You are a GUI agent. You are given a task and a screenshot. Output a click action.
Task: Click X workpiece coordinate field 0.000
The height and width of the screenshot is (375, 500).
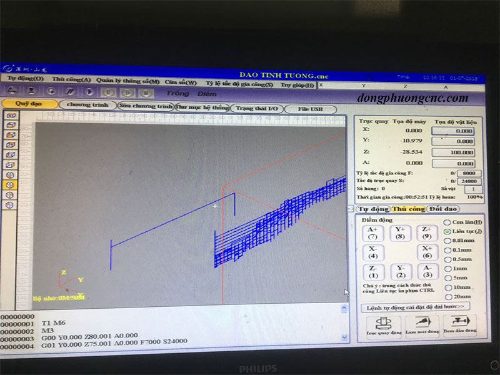tap(453, 131)
